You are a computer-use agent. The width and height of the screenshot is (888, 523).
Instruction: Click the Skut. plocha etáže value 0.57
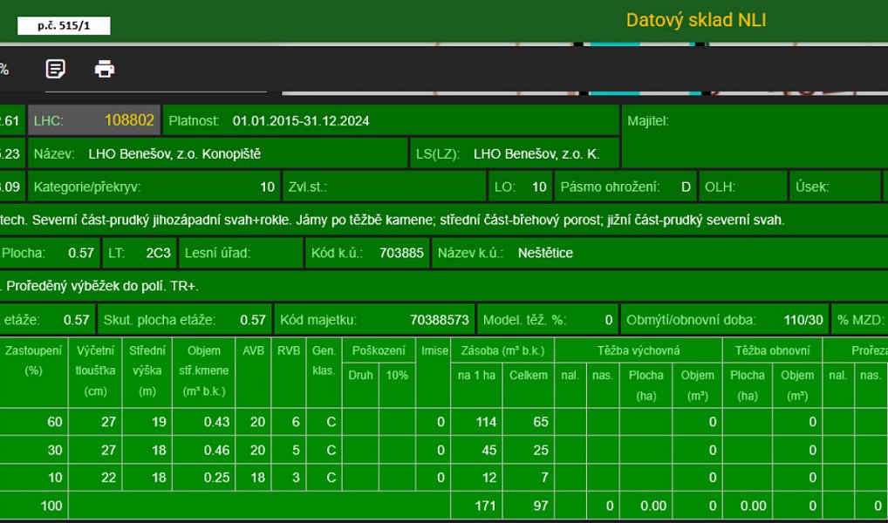pyautogui.click(x=253, y=320)
